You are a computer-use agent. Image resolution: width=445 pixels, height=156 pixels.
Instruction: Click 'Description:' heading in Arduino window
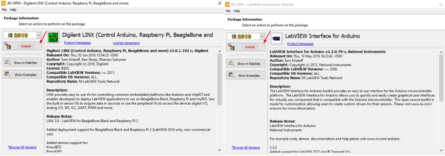[280, 87]
